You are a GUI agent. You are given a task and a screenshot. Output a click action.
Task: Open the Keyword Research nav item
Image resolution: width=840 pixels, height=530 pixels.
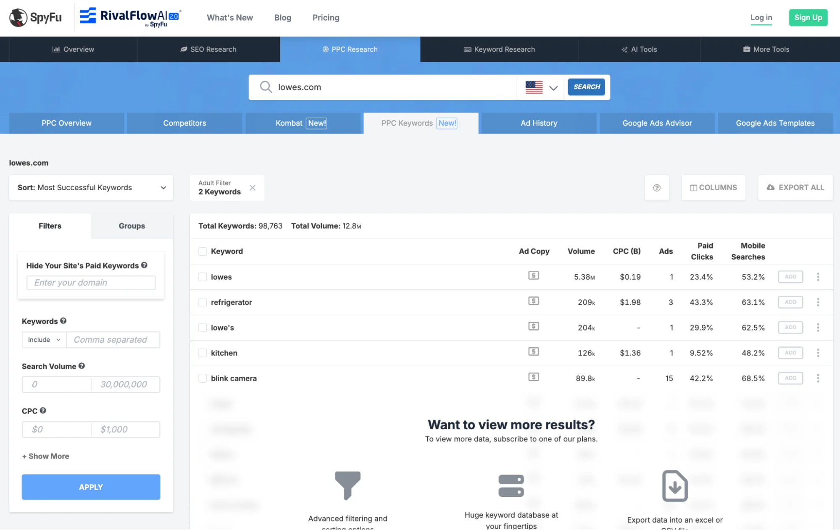pos(499,49)
